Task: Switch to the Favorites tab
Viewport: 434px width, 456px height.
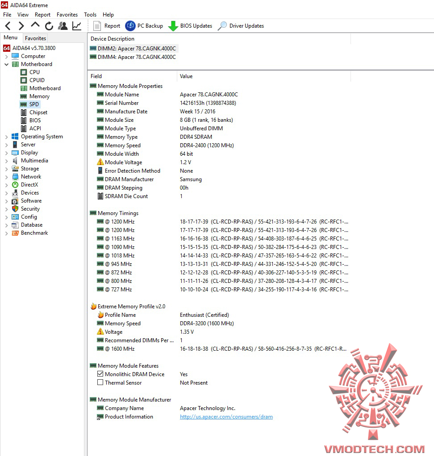Action: pos(36,38)
